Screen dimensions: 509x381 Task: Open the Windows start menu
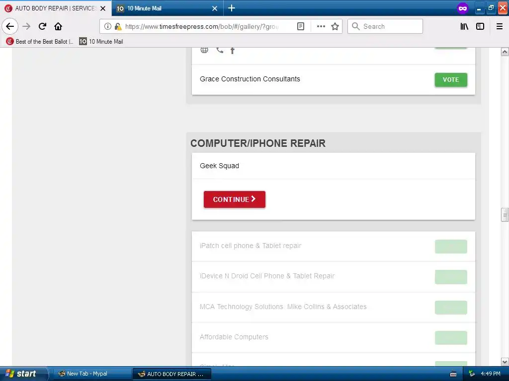tap(23, 374)
